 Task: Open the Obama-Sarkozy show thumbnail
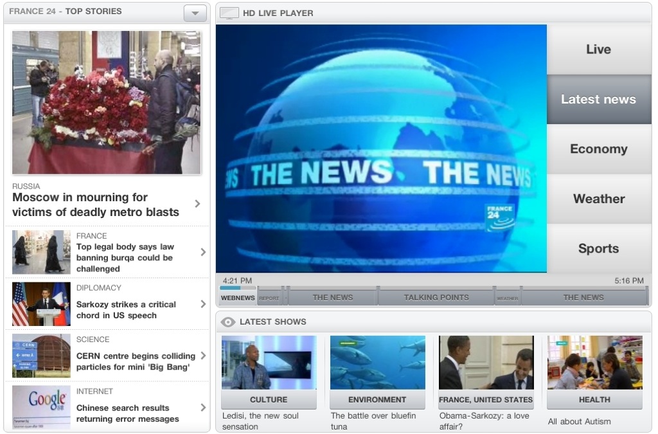click(x=486, y=362)
